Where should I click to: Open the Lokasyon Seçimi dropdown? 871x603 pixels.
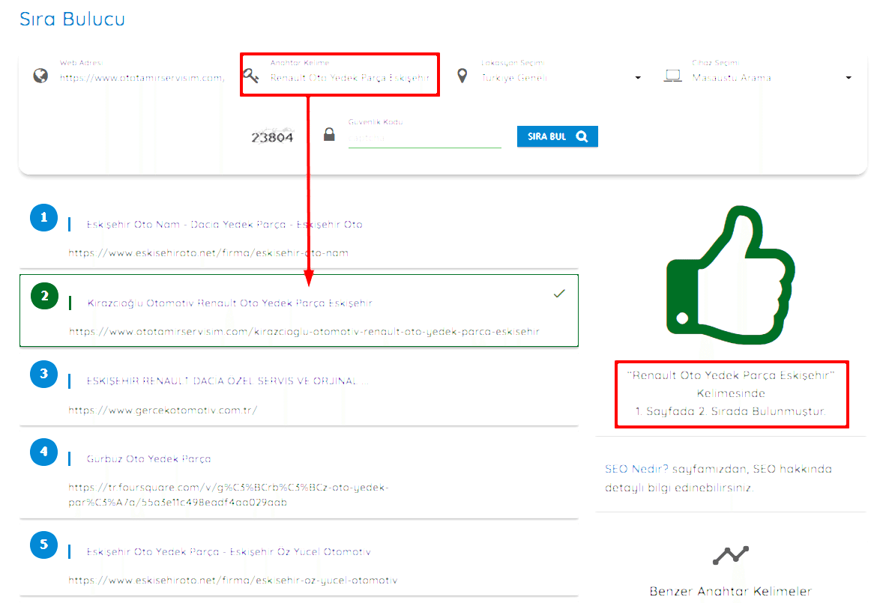click(x=561, y=78)
